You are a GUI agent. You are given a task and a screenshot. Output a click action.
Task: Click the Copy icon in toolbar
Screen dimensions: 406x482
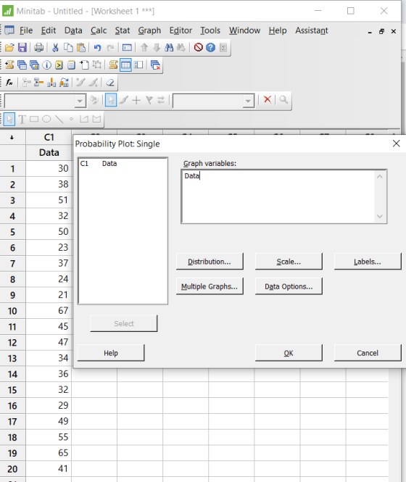68,48
